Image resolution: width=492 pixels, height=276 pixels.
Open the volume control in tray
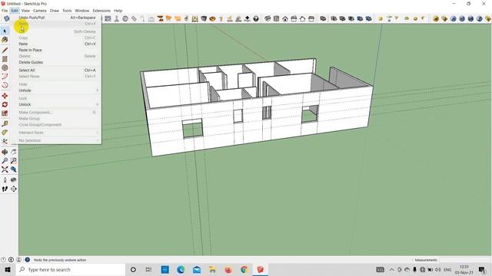click(437, 269)
